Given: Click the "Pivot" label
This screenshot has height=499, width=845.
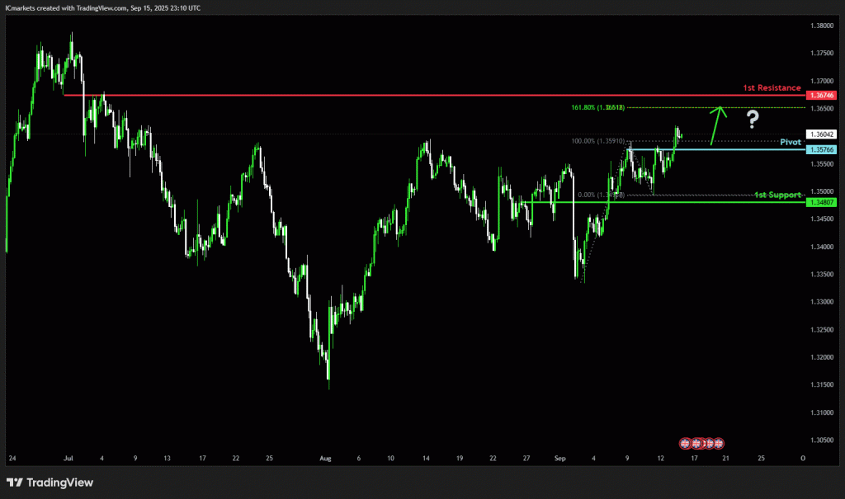Looking at the screenshot, I should (791, 142).
